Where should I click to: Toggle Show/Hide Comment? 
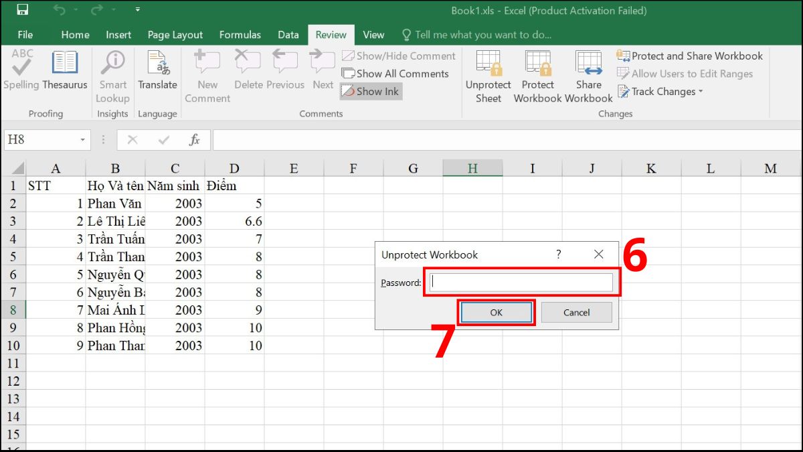coord(399,56)
